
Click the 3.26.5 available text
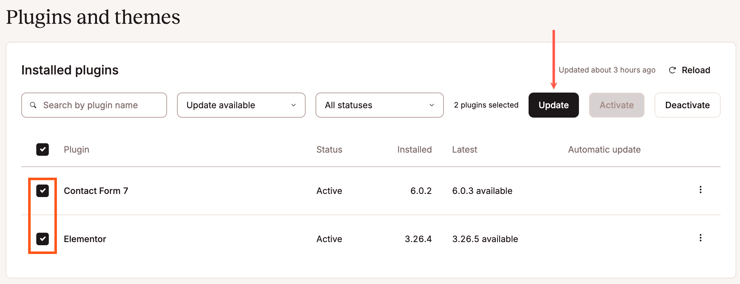coord(485,239)
